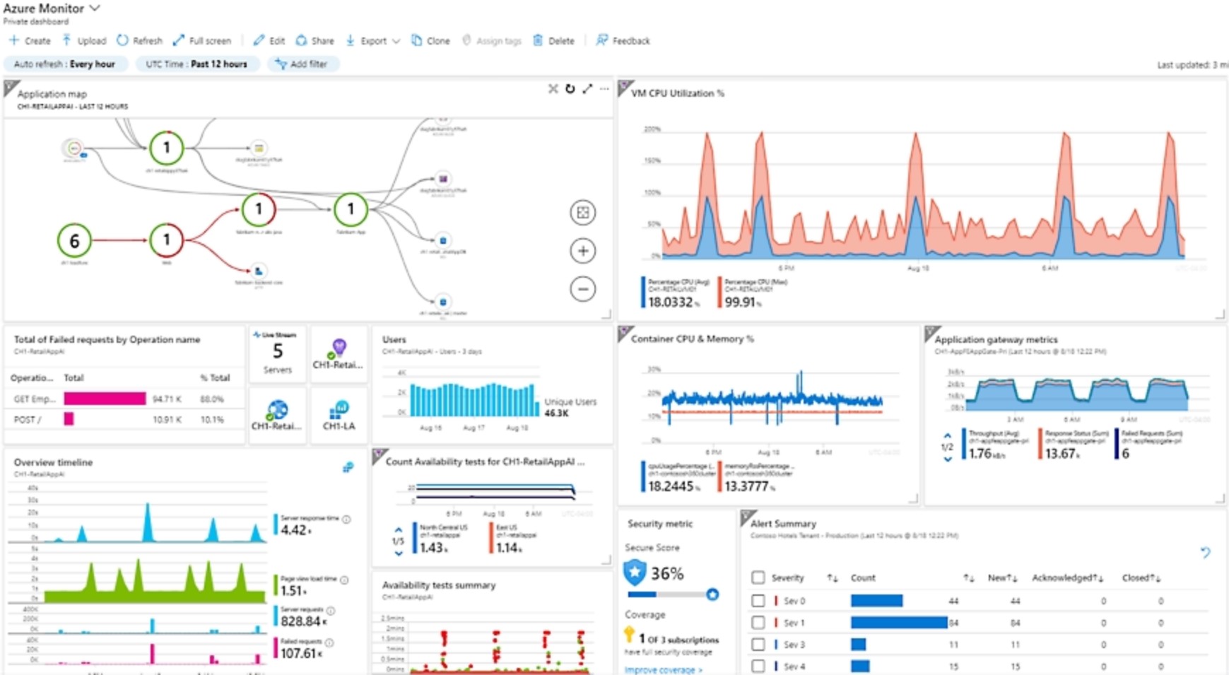Click the Export download icon

pyautogui.click(x=350, y=41)
